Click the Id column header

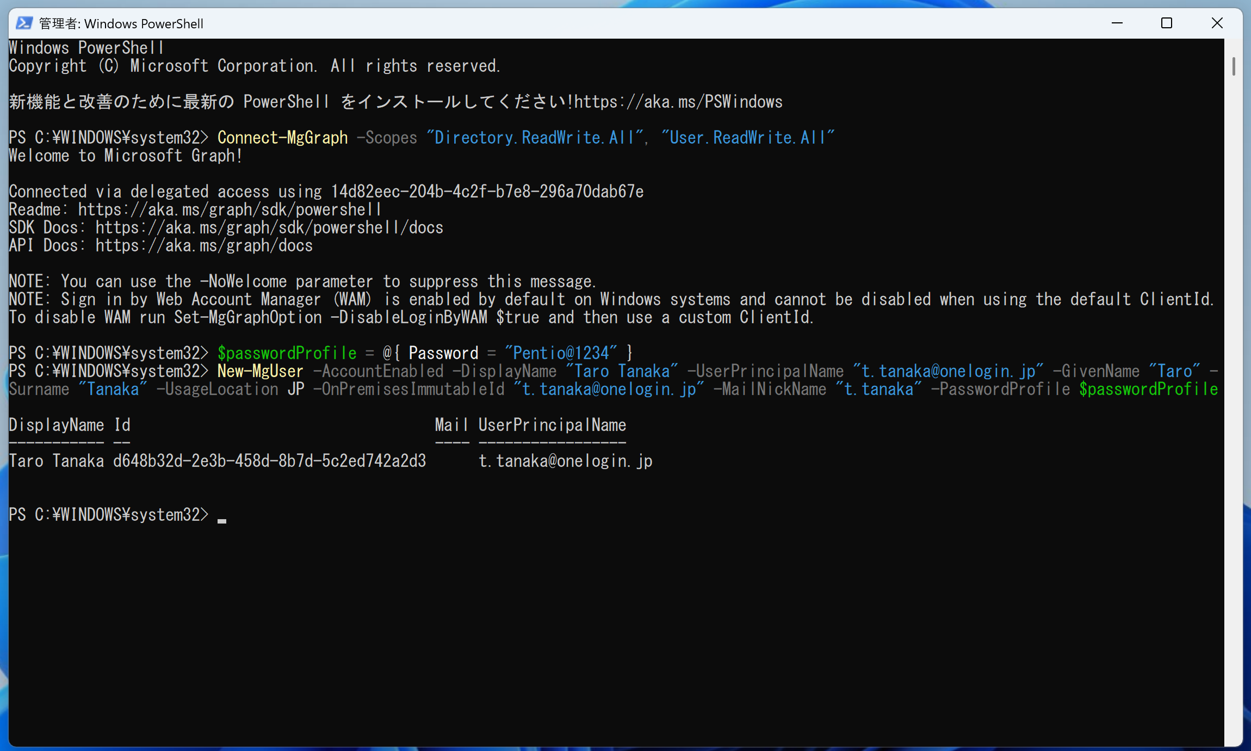(x=122, y=425)
